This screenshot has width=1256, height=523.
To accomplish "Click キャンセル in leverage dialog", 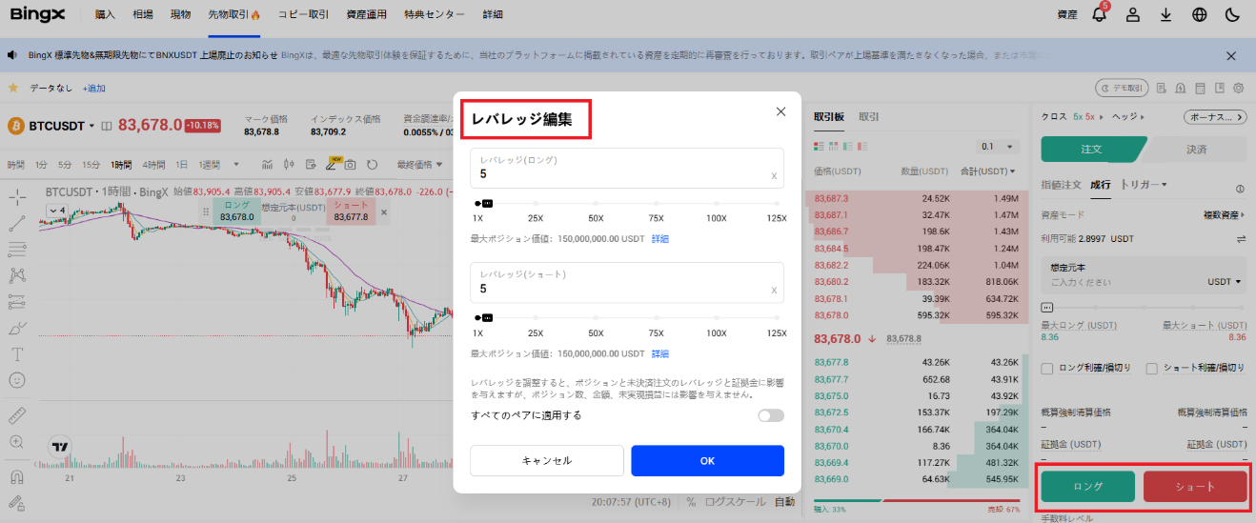I will point(547,460).
